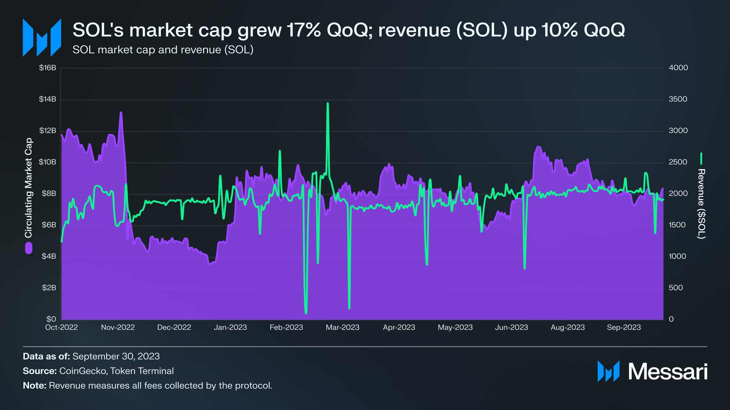Click the green Revenue legend marker

(701, 158)
